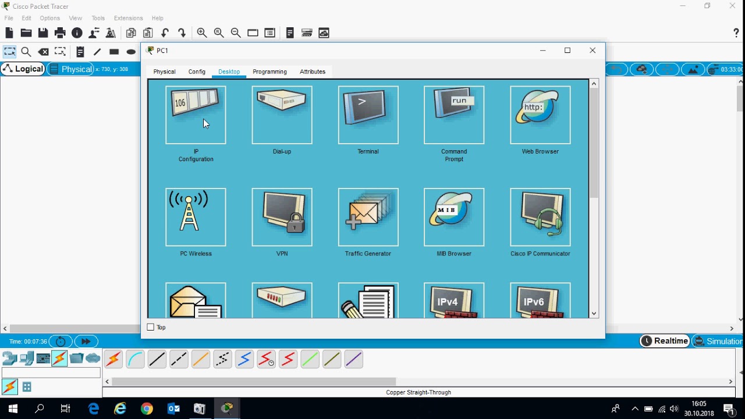Switch to the Config tab of PC1
The height and width of the screenshot is (419, 745).
click(x=197, y=72)
